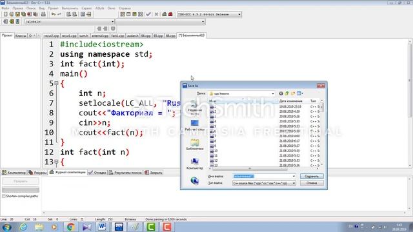Open the Выполнить menu
The image size is (413, 232).
[x=70, y=8]
